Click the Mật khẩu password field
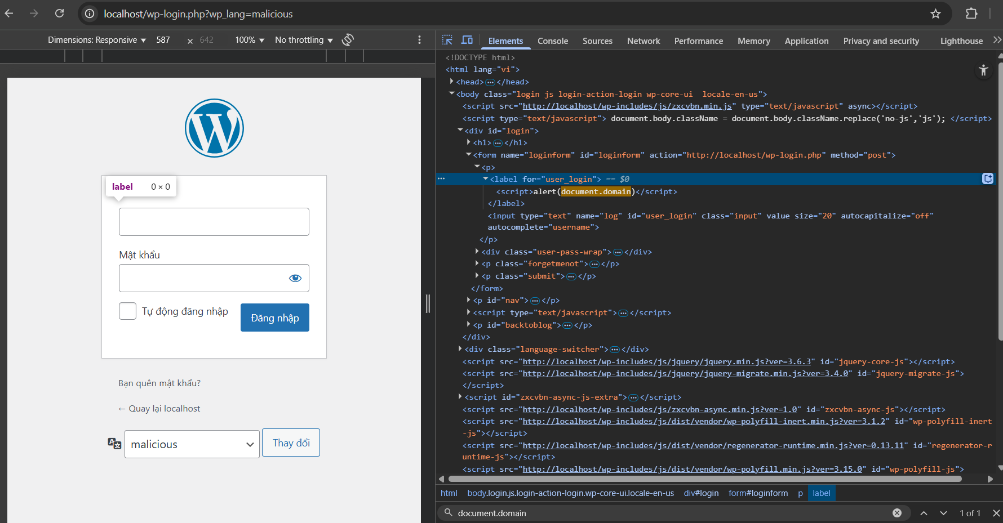Screen dimensions: 1003x523 [214, 278]
